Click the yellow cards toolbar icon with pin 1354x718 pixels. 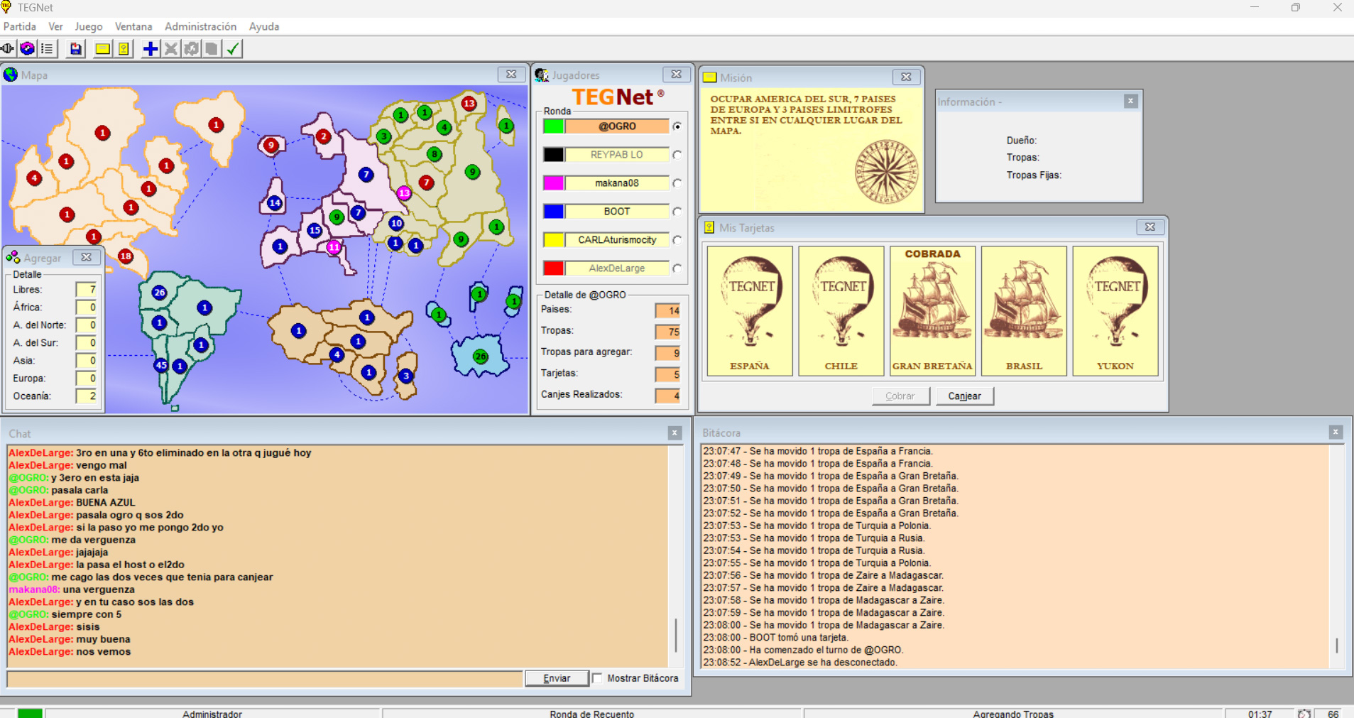(124, 49)
